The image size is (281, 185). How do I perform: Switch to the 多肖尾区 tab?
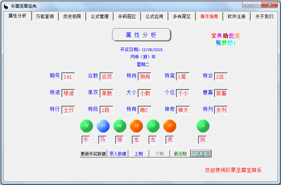point(182,17)
